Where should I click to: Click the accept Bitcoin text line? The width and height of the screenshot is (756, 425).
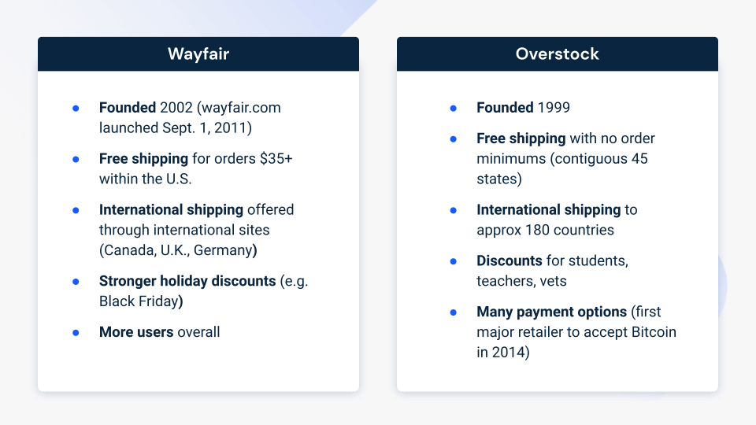coord(576,332)
